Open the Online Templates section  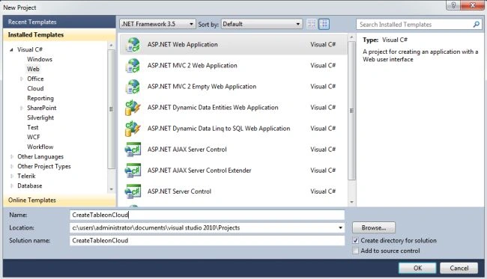[x=59, y=200]
